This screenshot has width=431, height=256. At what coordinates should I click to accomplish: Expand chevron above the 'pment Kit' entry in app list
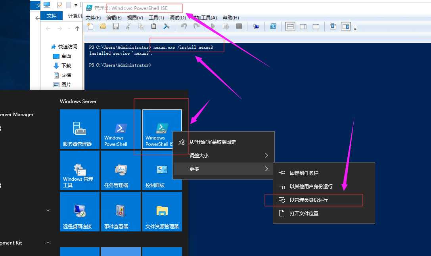48,210
